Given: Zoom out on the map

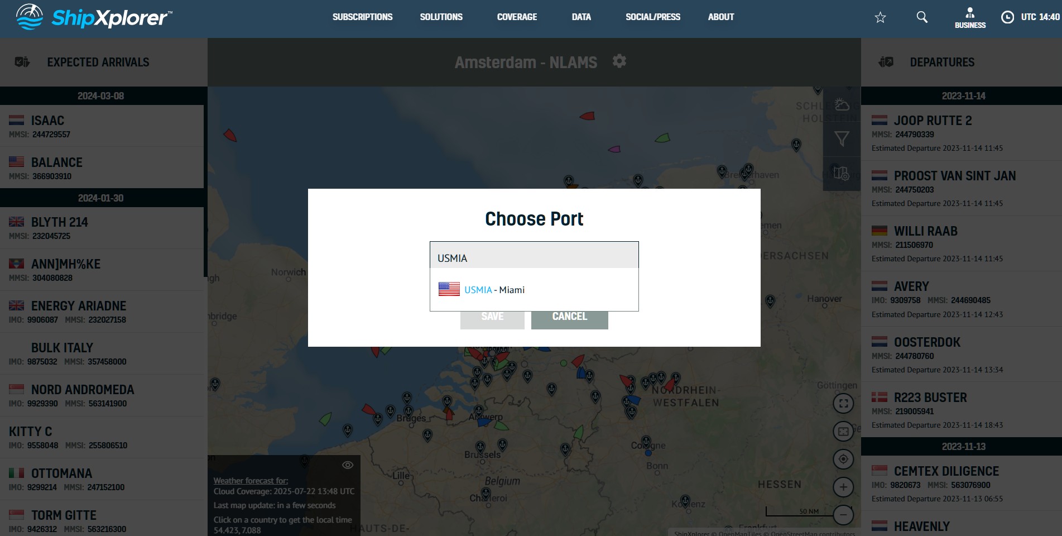Looking at the screenshot, I should [843, 514].
